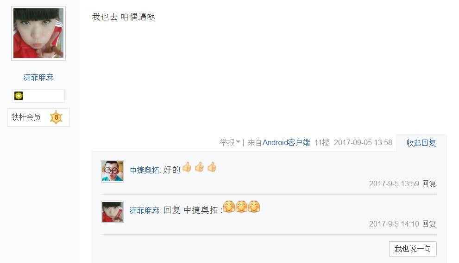
Task: Click the 我也说一句 button
Action: [x=413, y=249]
